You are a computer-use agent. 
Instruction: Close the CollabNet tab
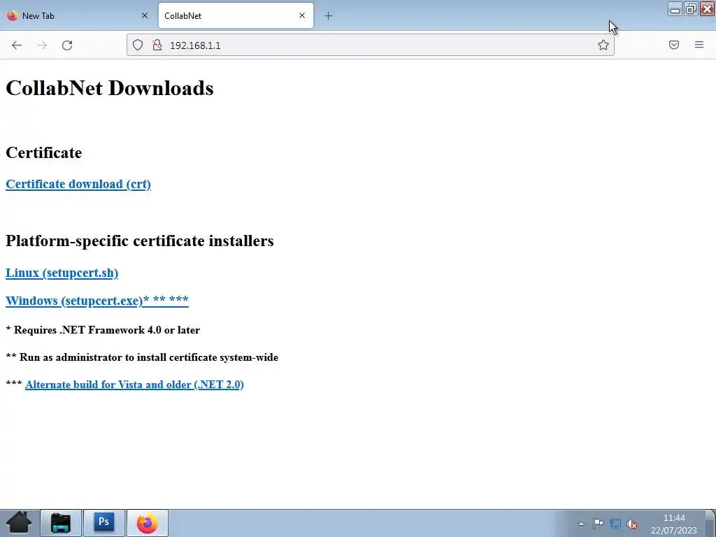point(302,15)
